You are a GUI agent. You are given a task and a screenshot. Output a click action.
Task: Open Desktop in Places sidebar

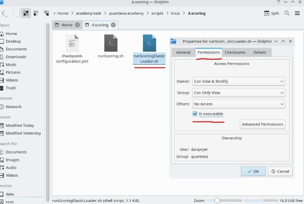point(13,41)
